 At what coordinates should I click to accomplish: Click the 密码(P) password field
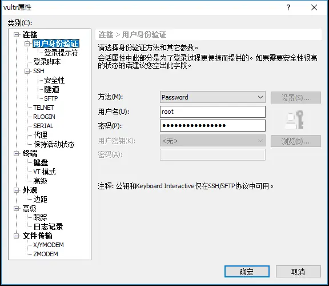[212, 126]
